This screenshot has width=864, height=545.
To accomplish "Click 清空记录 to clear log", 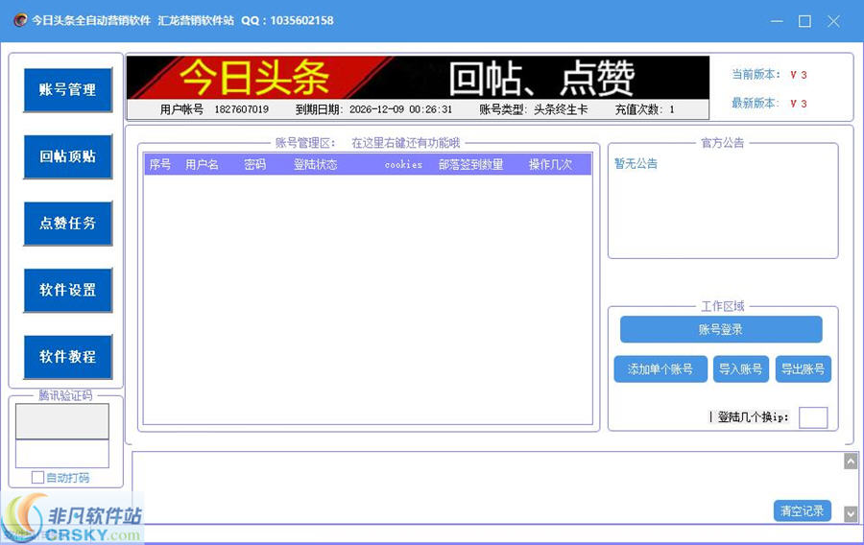I will click(x=802, y=510).
